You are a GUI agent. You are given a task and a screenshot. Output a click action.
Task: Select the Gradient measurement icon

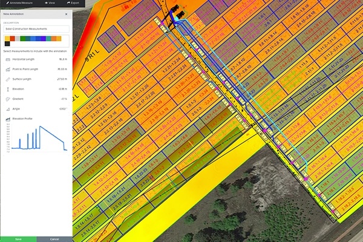click(x=8, y=99)
